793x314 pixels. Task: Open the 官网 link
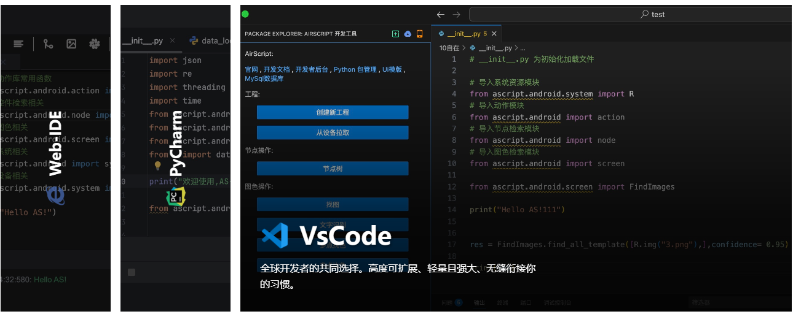[251, 69]
